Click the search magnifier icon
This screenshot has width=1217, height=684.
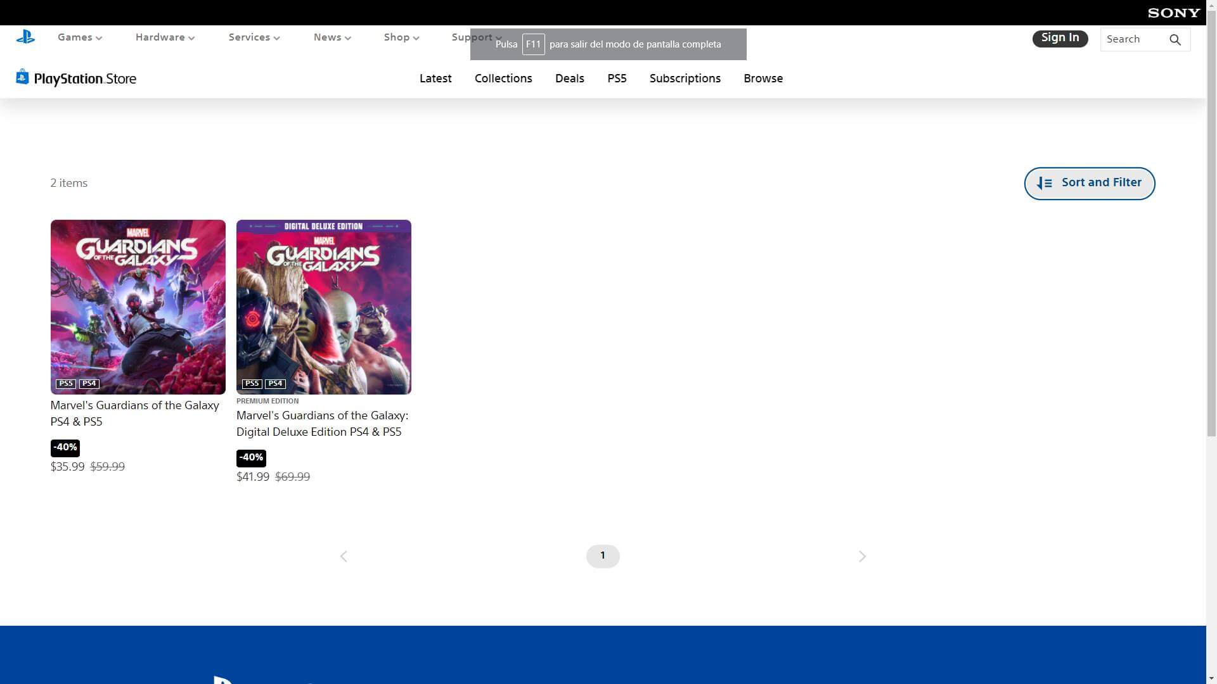point(1175,40)
